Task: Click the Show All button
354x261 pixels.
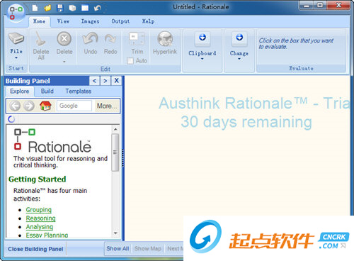Action: 118,248
